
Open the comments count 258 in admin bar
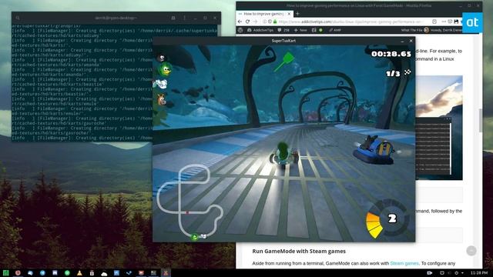pos(283,30)
